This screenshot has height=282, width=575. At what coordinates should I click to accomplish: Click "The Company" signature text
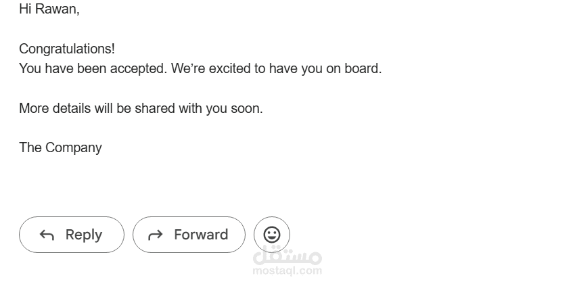(60, 148)
